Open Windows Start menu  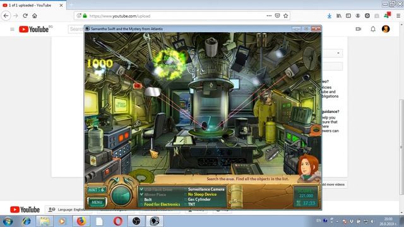[x=8, y=221]
